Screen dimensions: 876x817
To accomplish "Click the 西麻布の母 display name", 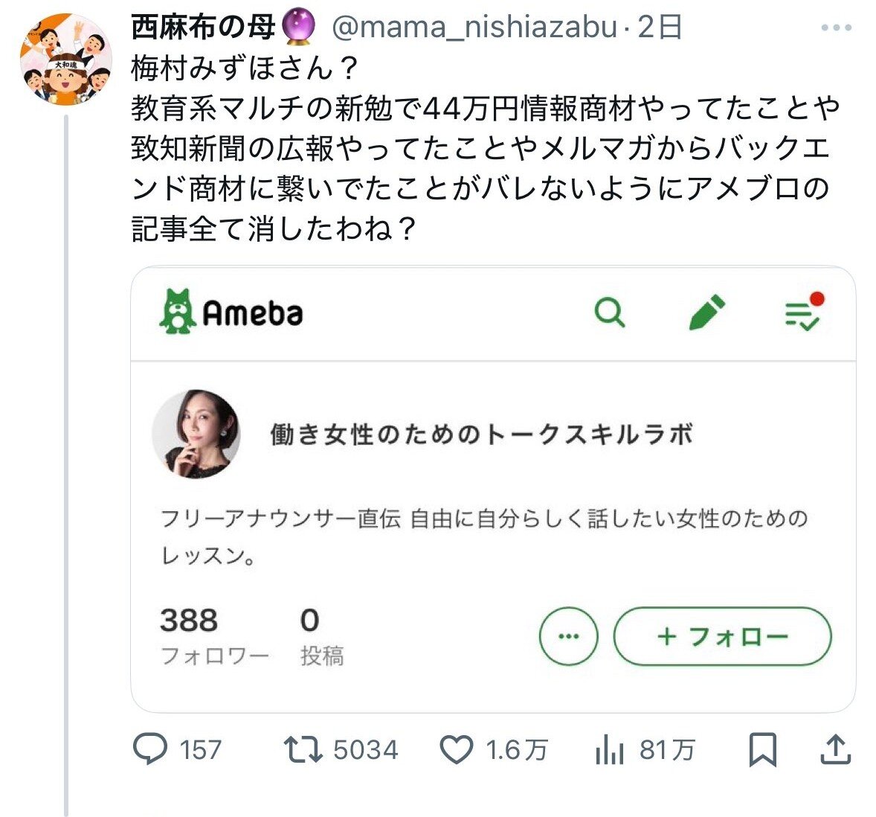I will 203,27.
